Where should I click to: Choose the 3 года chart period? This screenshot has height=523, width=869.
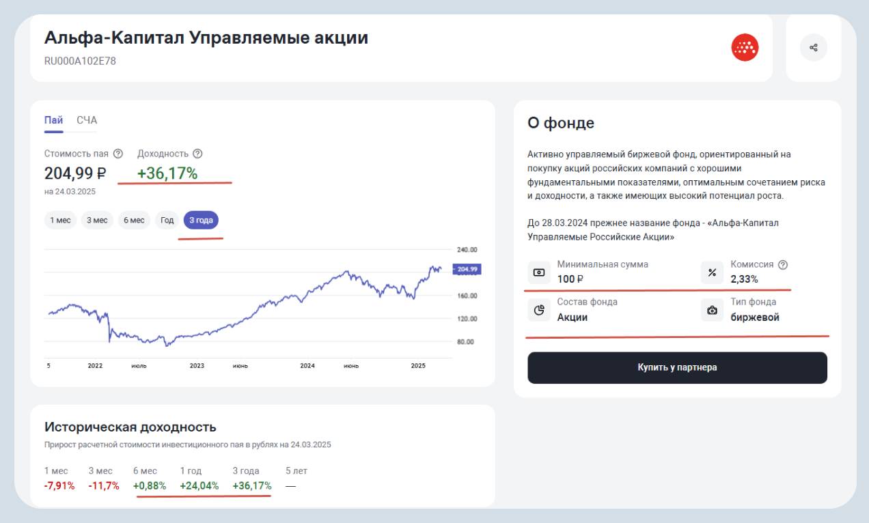click(201, 220)
